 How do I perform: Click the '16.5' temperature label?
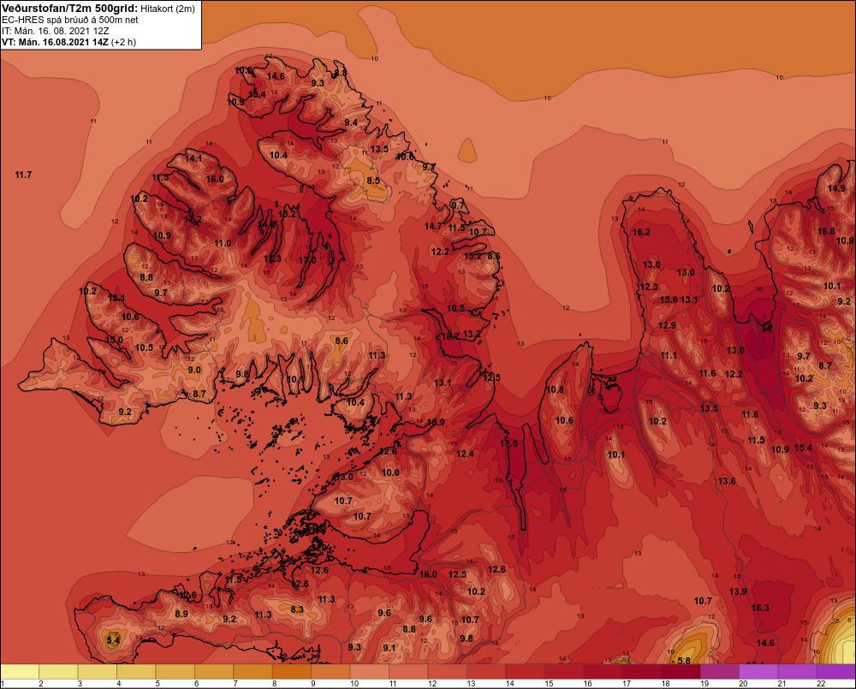tap(455, 308)
